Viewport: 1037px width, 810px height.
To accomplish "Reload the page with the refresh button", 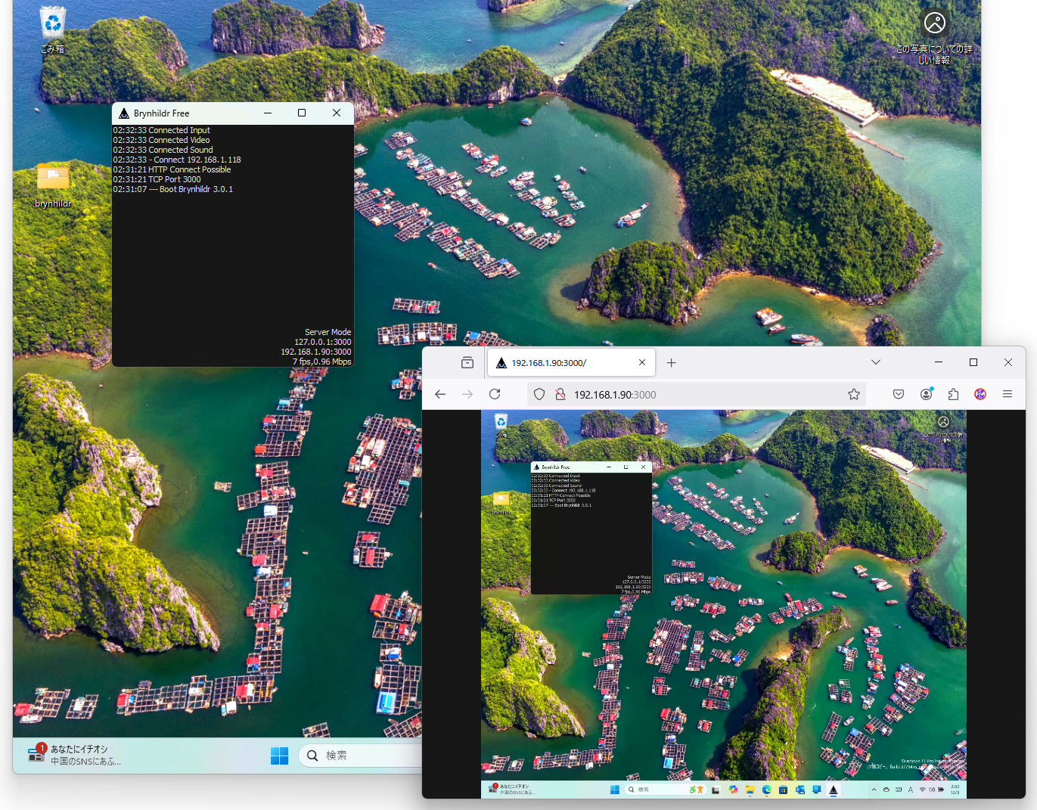I will (x=495, y=394).
